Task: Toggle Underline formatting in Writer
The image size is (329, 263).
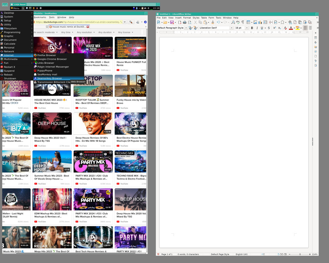Action: (262, 28)
